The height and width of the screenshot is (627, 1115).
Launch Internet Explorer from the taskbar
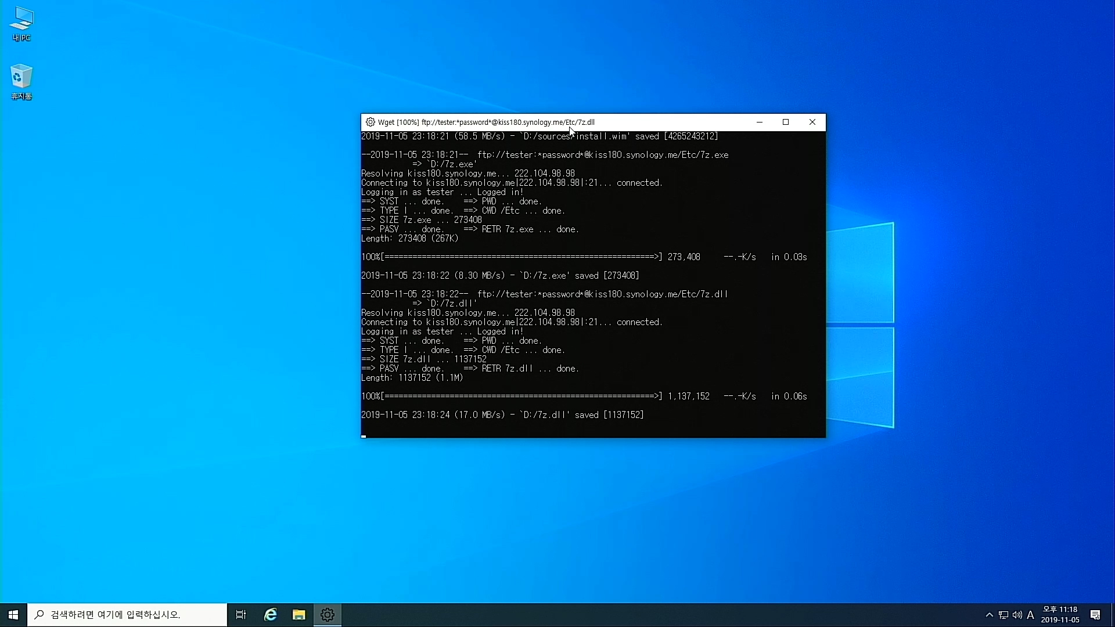(x=271, y=615)
